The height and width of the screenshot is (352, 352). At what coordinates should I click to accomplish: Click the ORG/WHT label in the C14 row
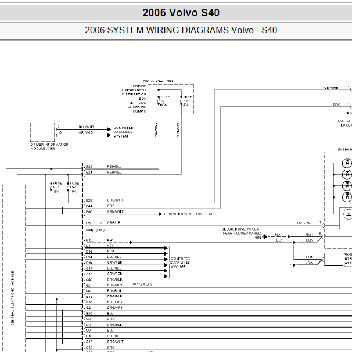pos(116,342)
